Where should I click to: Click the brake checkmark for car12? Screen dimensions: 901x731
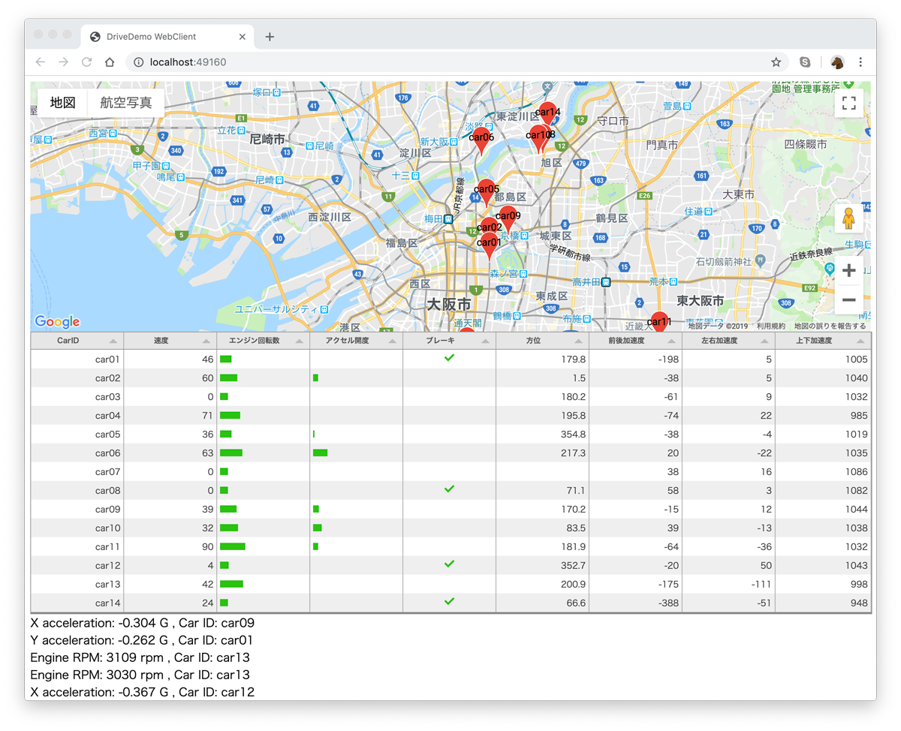point(449,564)
